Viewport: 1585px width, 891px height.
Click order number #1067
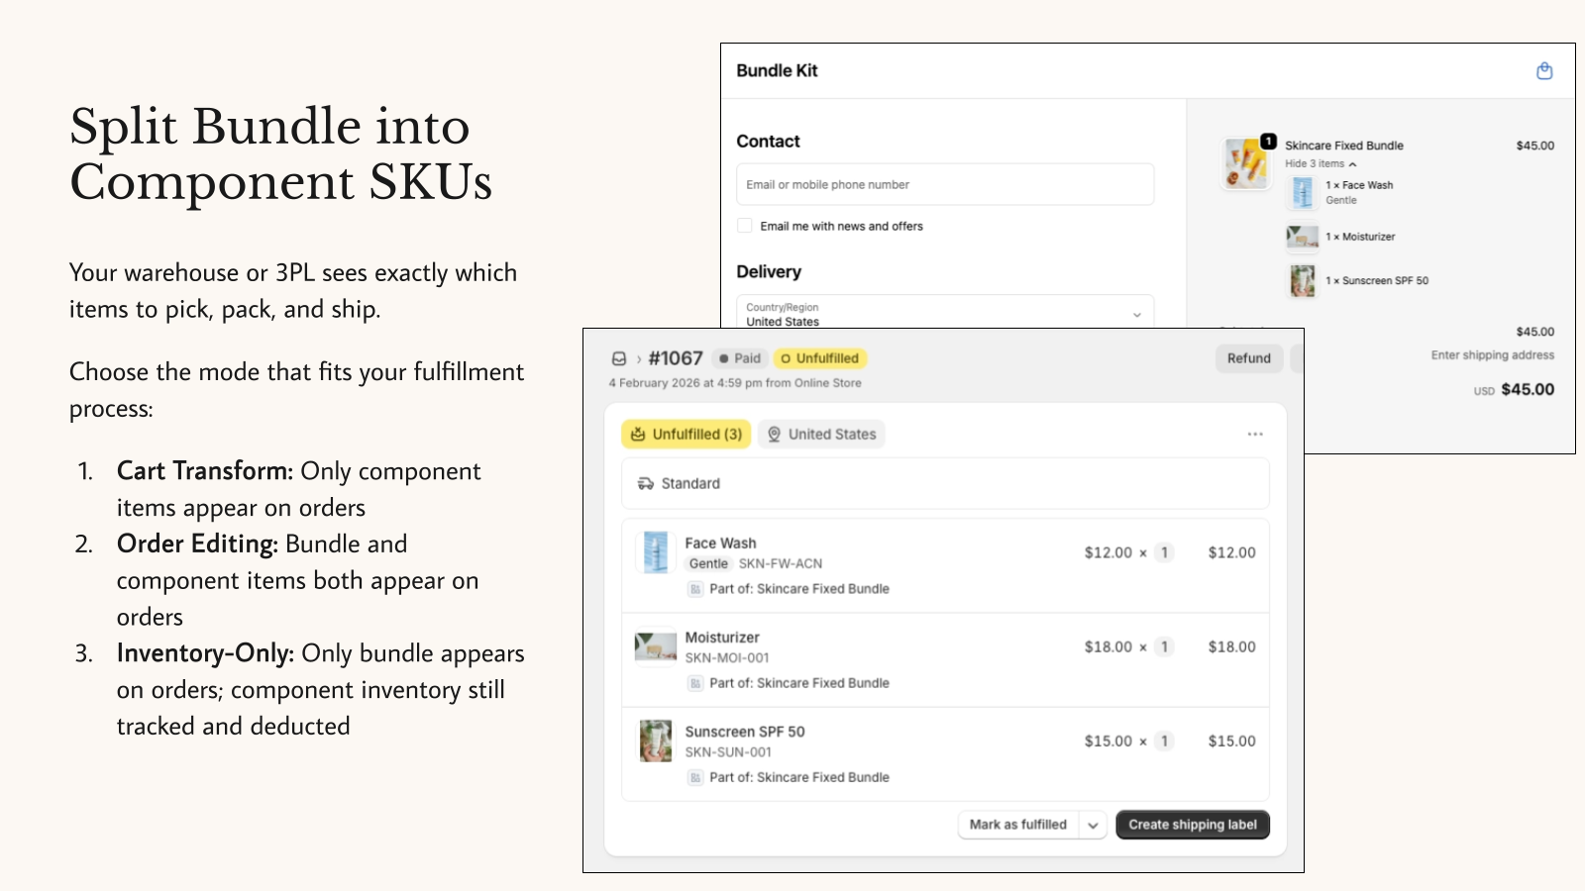tap(676, 358)
